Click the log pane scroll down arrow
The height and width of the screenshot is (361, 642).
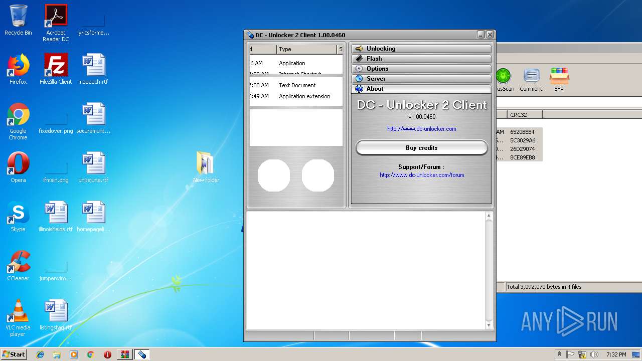click(x=489, y=325)
